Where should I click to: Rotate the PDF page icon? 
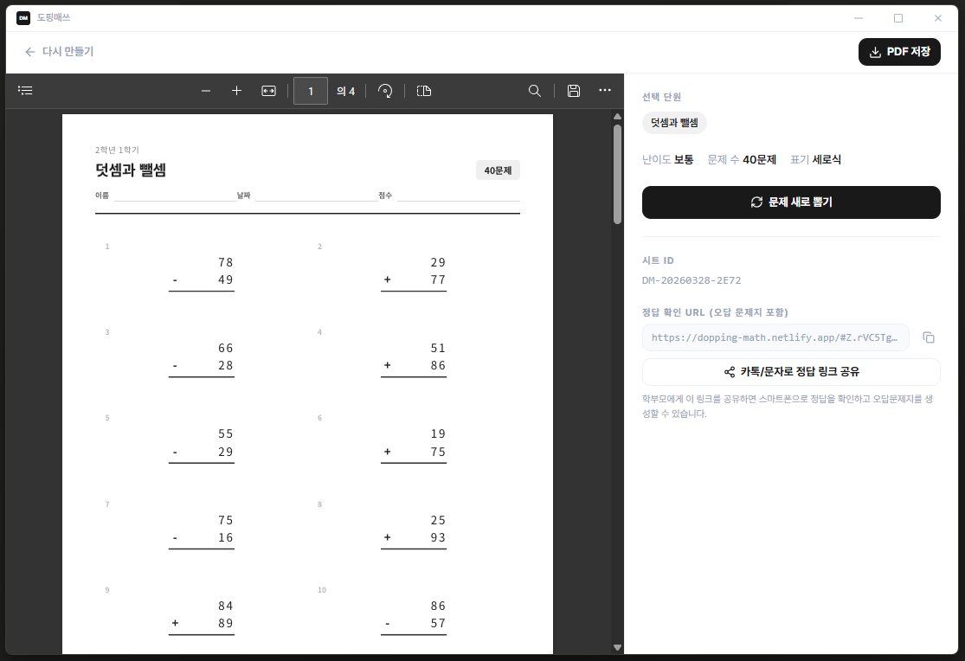[385, 91]
